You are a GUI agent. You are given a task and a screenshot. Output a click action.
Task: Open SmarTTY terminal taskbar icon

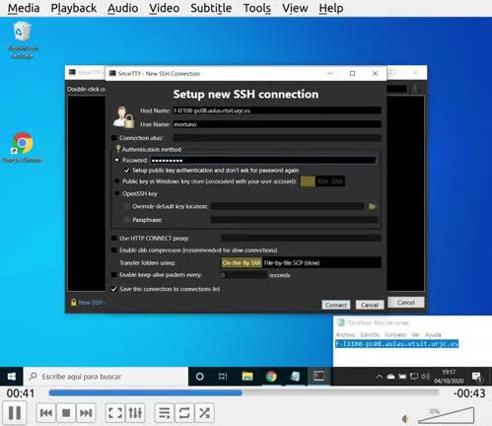318,376
